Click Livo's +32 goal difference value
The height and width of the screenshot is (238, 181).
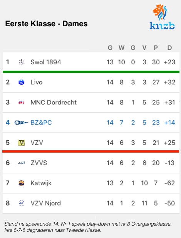point(169,82)
